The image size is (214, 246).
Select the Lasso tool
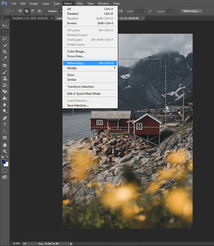(x=5, y=39)
